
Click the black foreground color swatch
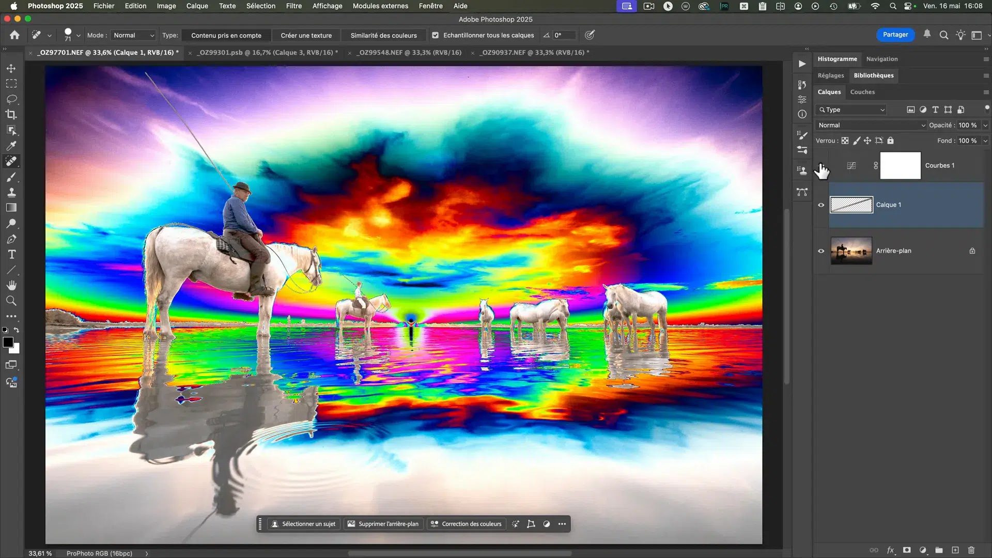tap(8, 343)
